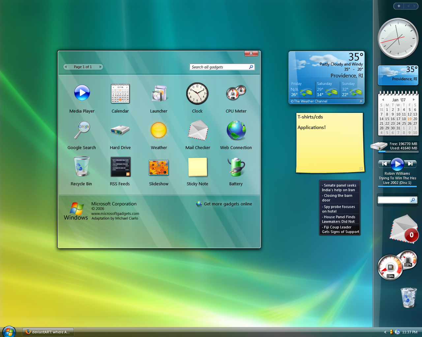Click media player track progress bar
422x337 pixels.
[397, 187]
